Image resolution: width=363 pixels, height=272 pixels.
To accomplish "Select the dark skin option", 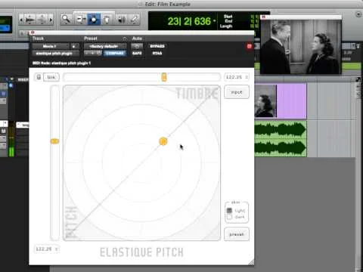I will (x=229, y=217).
